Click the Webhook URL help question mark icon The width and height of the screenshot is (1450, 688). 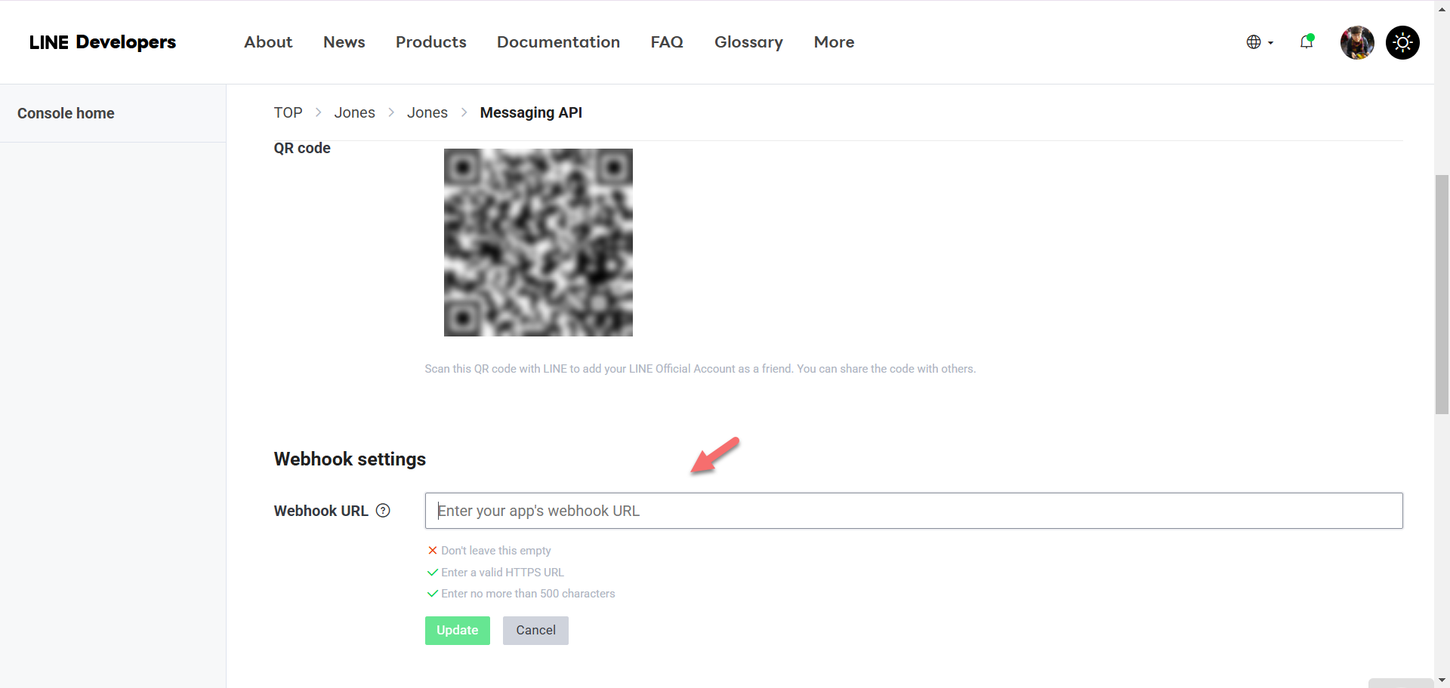click(x=383, y=511)
